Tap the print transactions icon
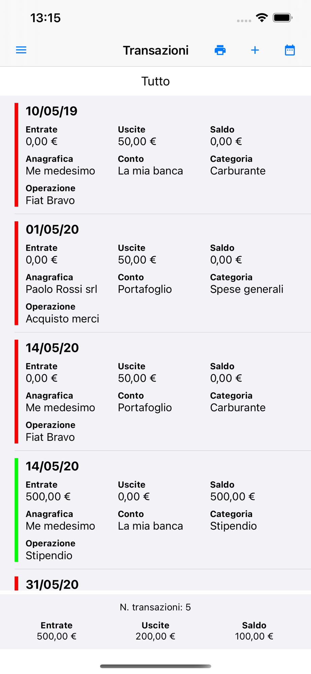Image resolution: width=311 pixels, height=674 pixels. click(x=220, y=50)
